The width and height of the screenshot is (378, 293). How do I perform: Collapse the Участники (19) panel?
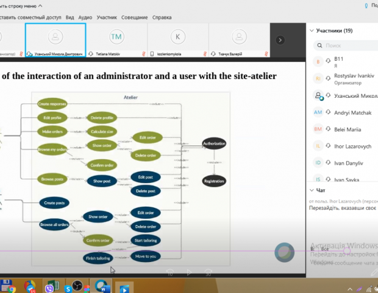[312, 30]
